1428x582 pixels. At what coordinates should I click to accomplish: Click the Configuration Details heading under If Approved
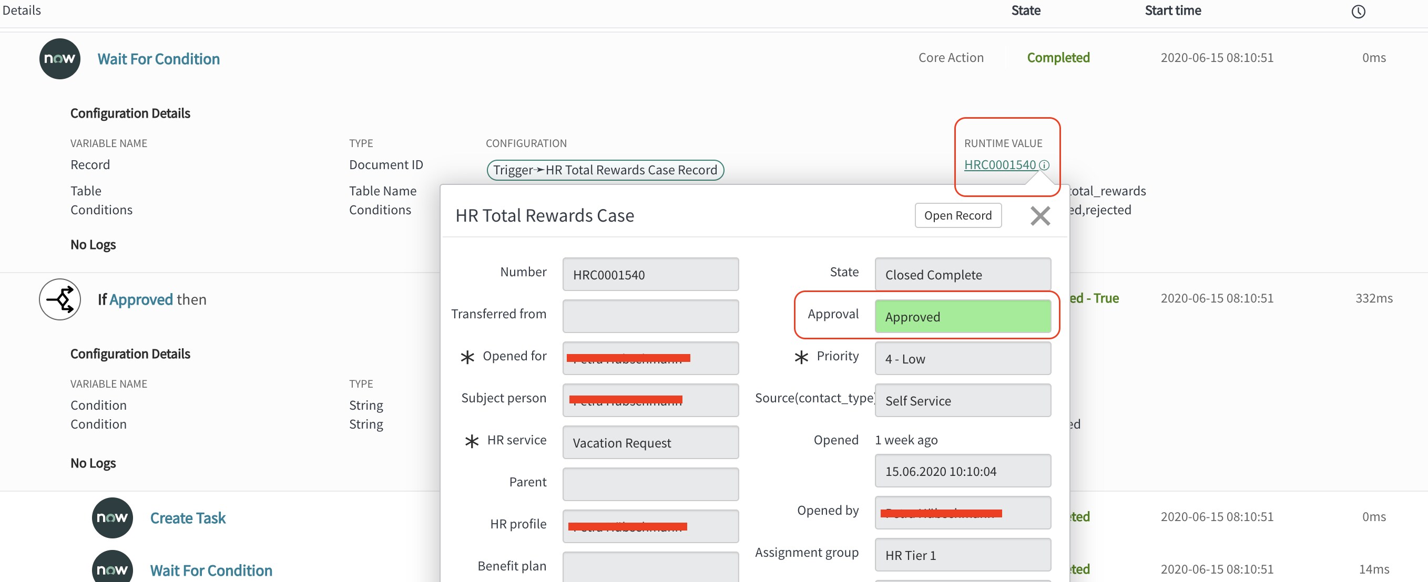point(130,354)
